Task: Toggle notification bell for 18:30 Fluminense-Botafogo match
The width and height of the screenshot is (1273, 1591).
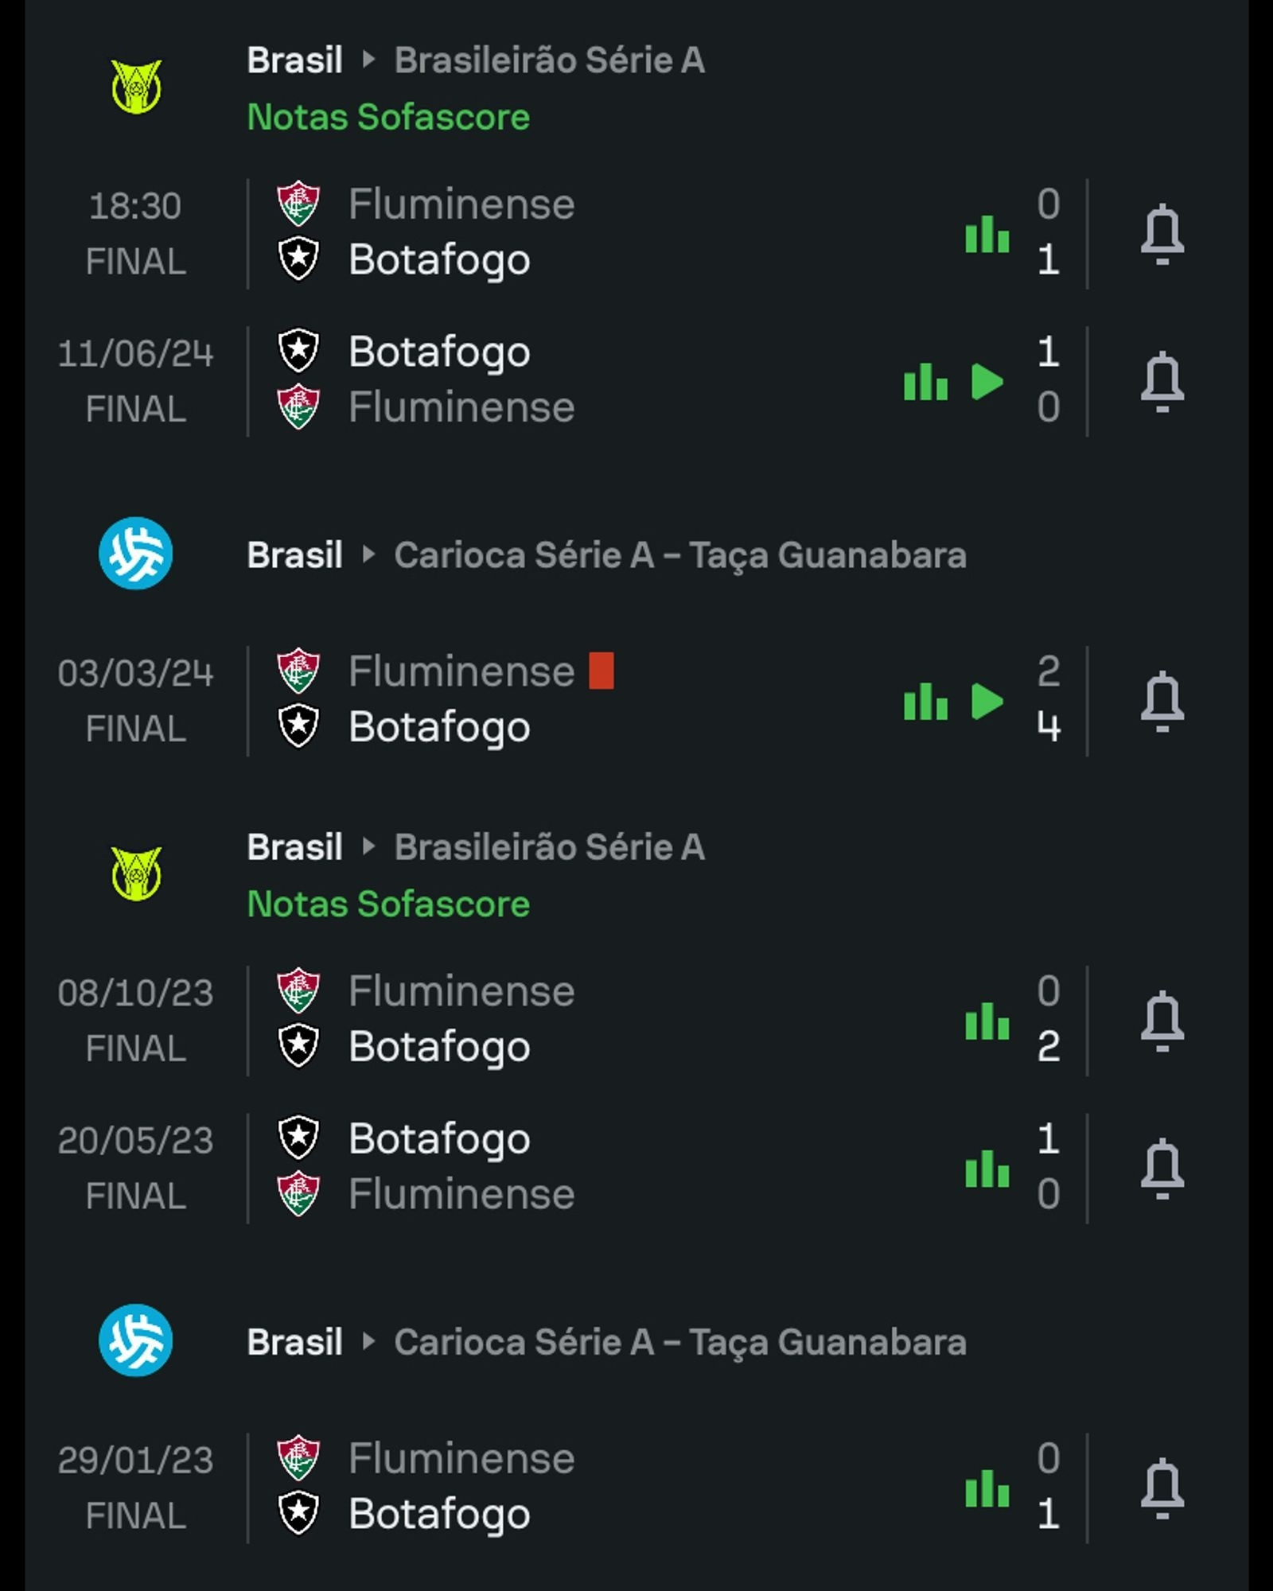Action: [x=1162, y=234]
